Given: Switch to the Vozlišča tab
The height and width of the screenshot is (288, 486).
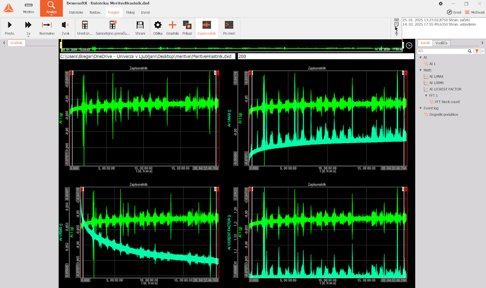Looking at the screenshot, I should [441, 43].
